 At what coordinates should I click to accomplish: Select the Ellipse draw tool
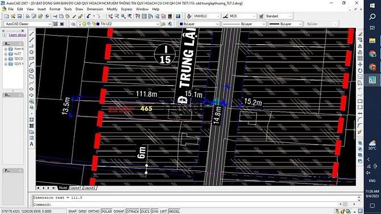tap(32, 89)
